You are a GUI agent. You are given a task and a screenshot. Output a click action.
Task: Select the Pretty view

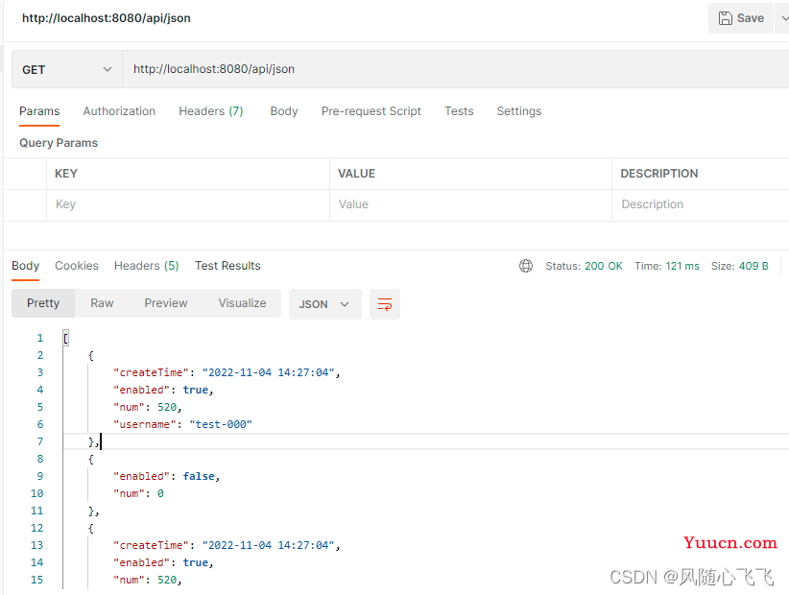pyautogui.click(x=43, y=303)
